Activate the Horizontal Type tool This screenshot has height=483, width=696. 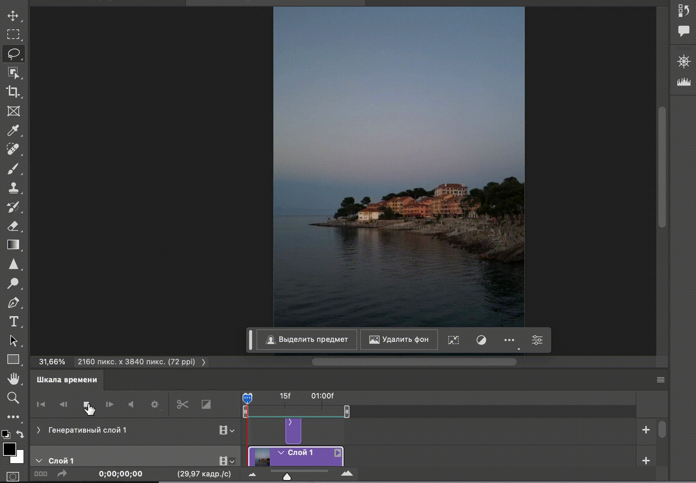[13, 322]
